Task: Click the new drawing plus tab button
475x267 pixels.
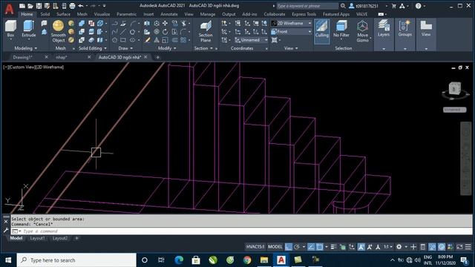Action: [x=157, y=57]
